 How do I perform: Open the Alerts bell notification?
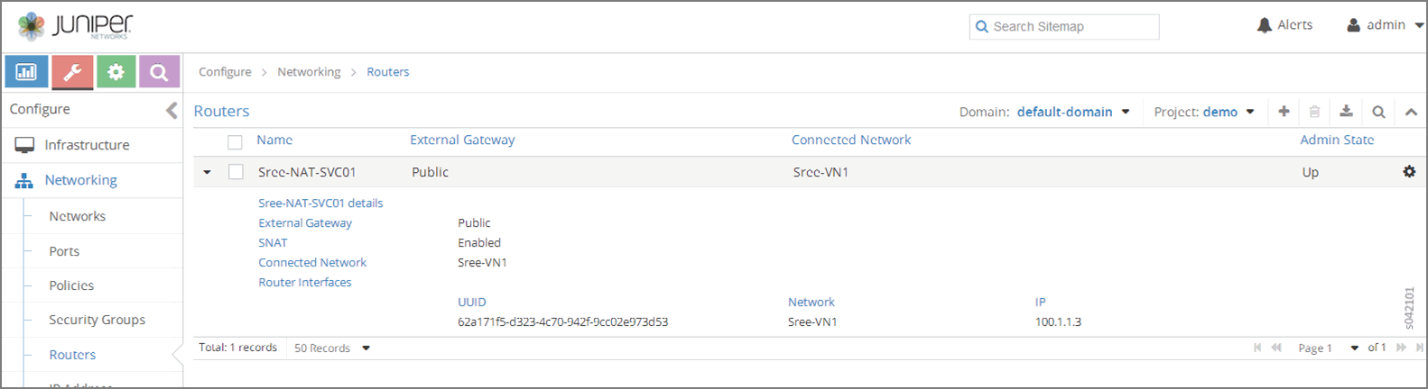click(x=1284, y=25)
